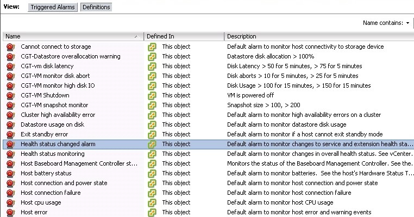Click alarm icon beside Host battery status
414x217 pixels.
10,173
